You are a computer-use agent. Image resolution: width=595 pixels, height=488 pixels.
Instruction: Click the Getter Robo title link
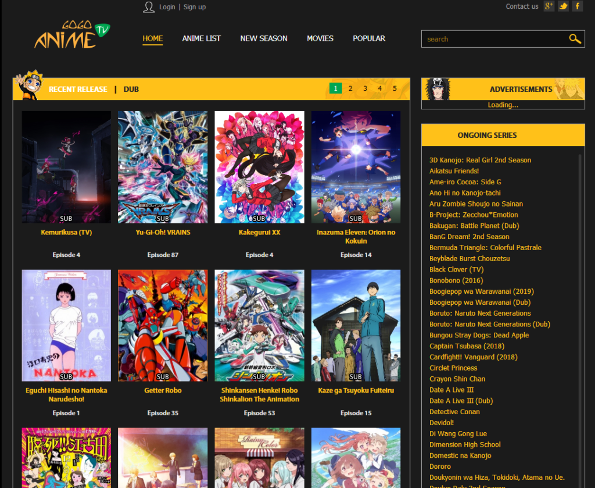click(163, 390)
